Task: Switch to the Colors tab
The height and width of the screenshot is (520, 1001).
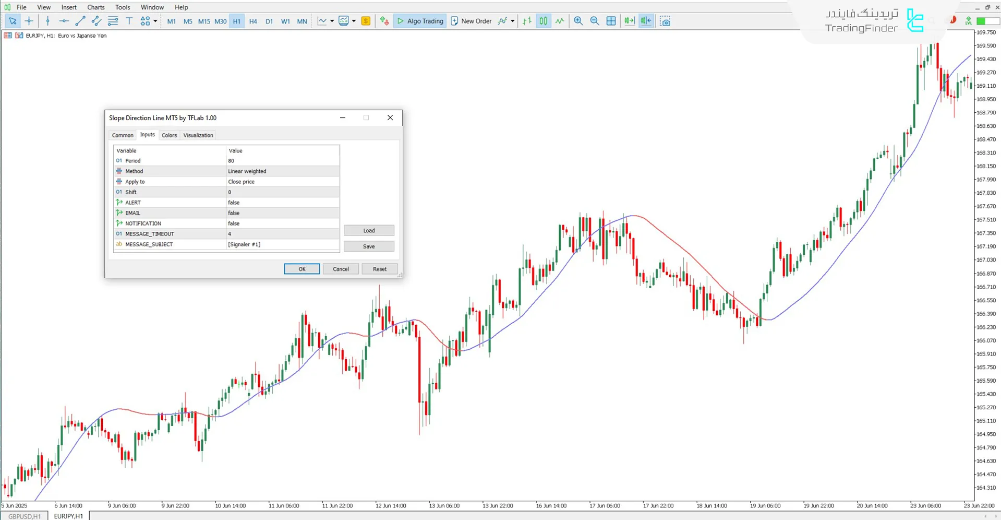Action: click(169, 135)
